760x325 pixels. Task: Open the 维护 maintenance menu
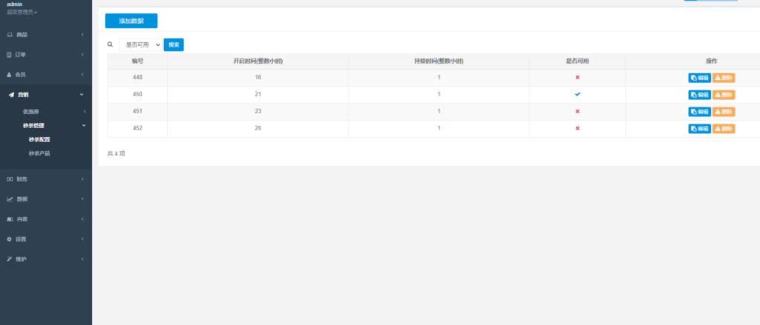point(22,259)
